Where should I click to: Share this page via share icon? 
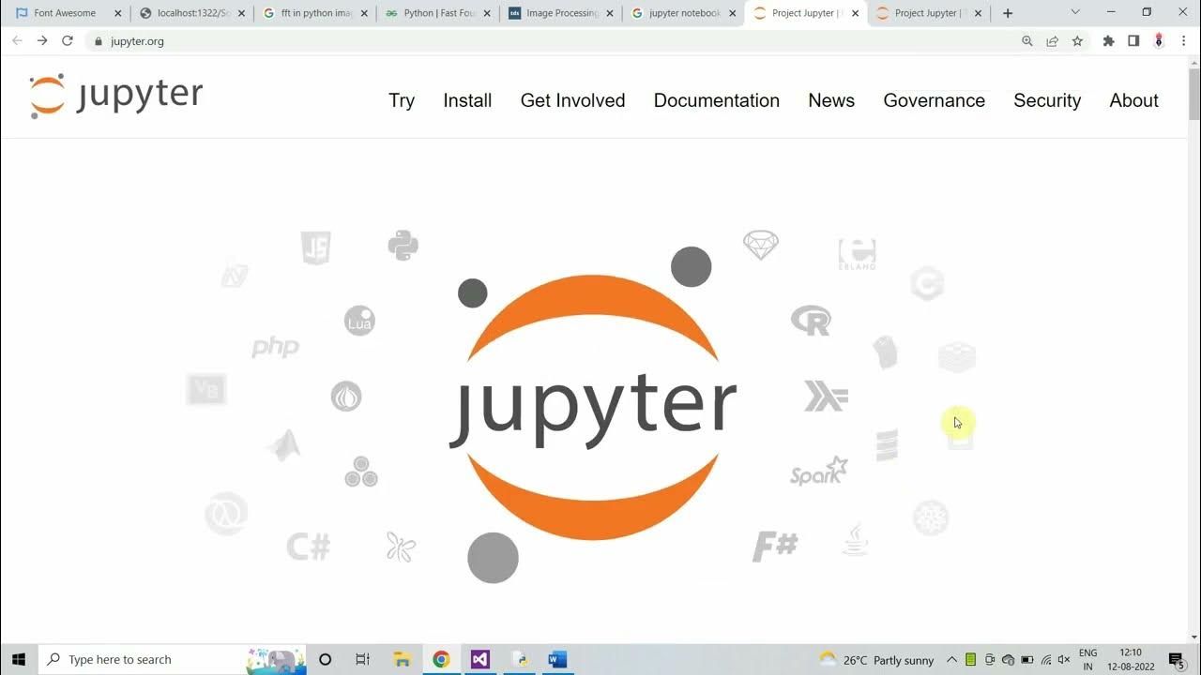tap(1053, 41)
